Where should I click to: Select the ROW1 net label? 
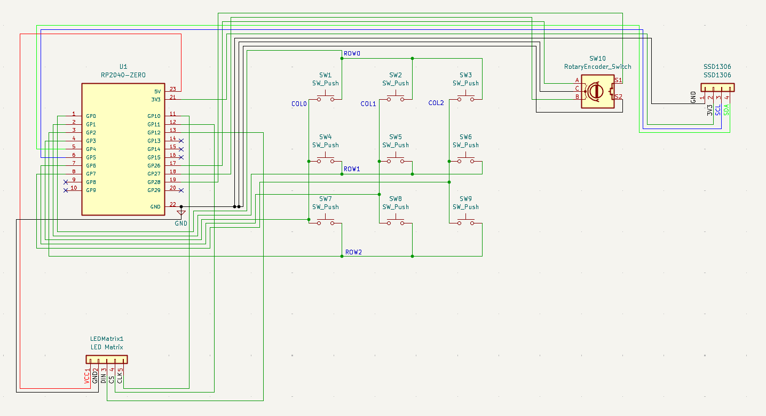[x=352, y=169]
